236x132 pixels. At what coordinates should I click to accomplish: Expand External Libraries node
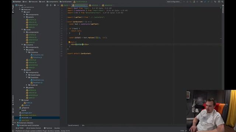[x=15, y=123]
